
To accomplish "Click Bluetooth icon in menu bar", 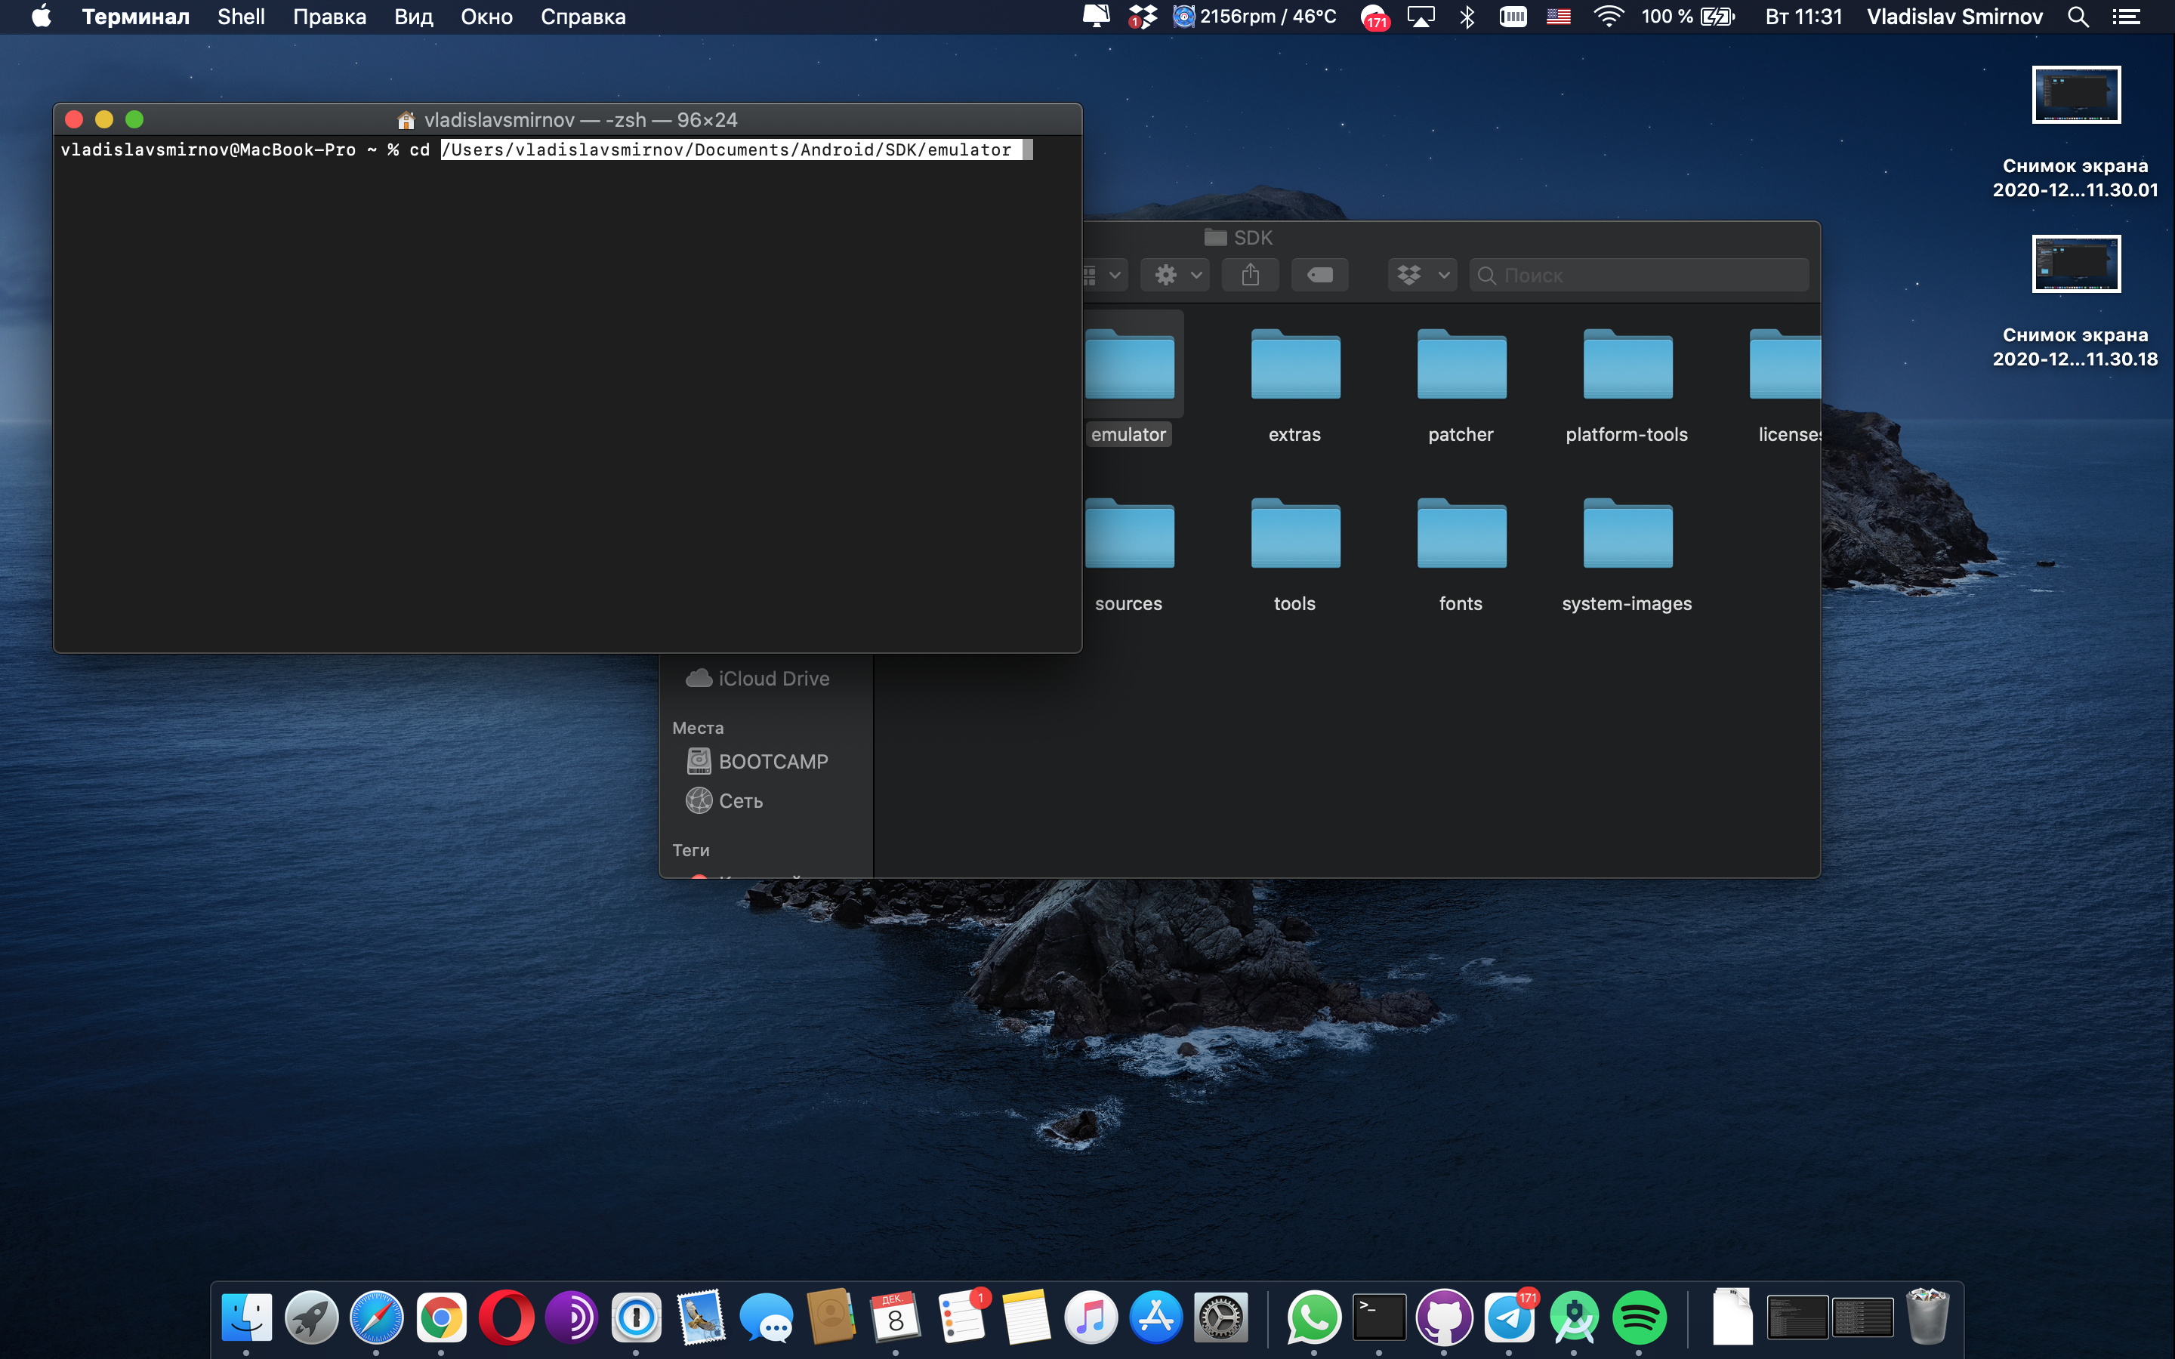I will (1467, 17).
